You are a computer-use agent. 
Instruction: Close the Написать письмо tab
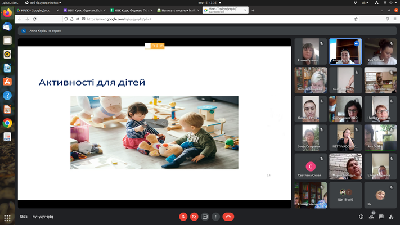pos(198,11)
